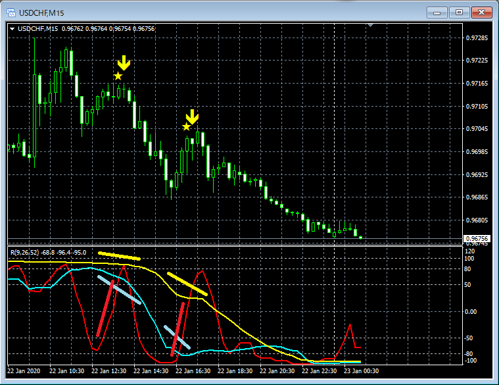Select the highlighted current price label 0.96756
This screenshot has width=499, height=385.
point(477,238)
